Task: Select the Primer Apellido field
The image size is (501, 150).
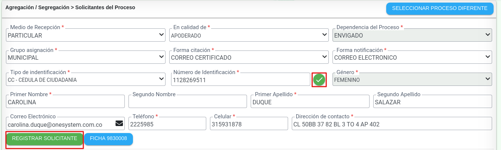Action: (x=310, y=102)
